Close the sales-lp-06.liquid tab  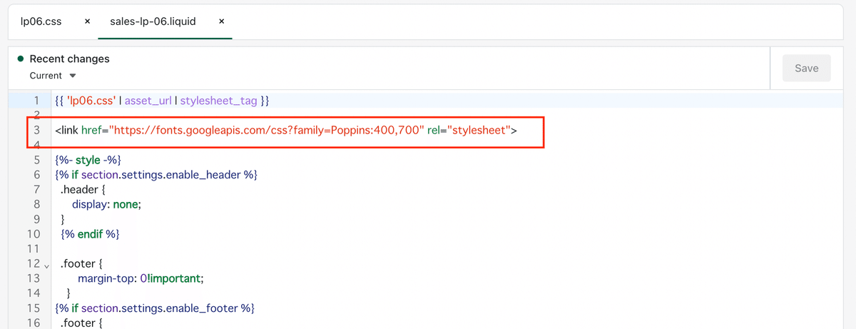221,21
